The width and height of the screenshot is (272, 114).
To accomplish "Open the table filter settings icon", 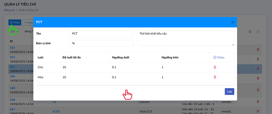I will tap(250, 31).
